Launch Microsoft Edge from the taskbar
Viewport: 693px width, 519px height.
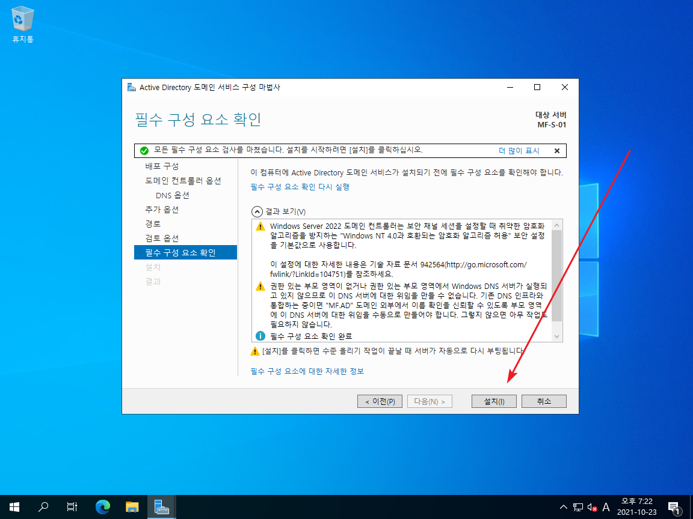(x=103, y=507)
